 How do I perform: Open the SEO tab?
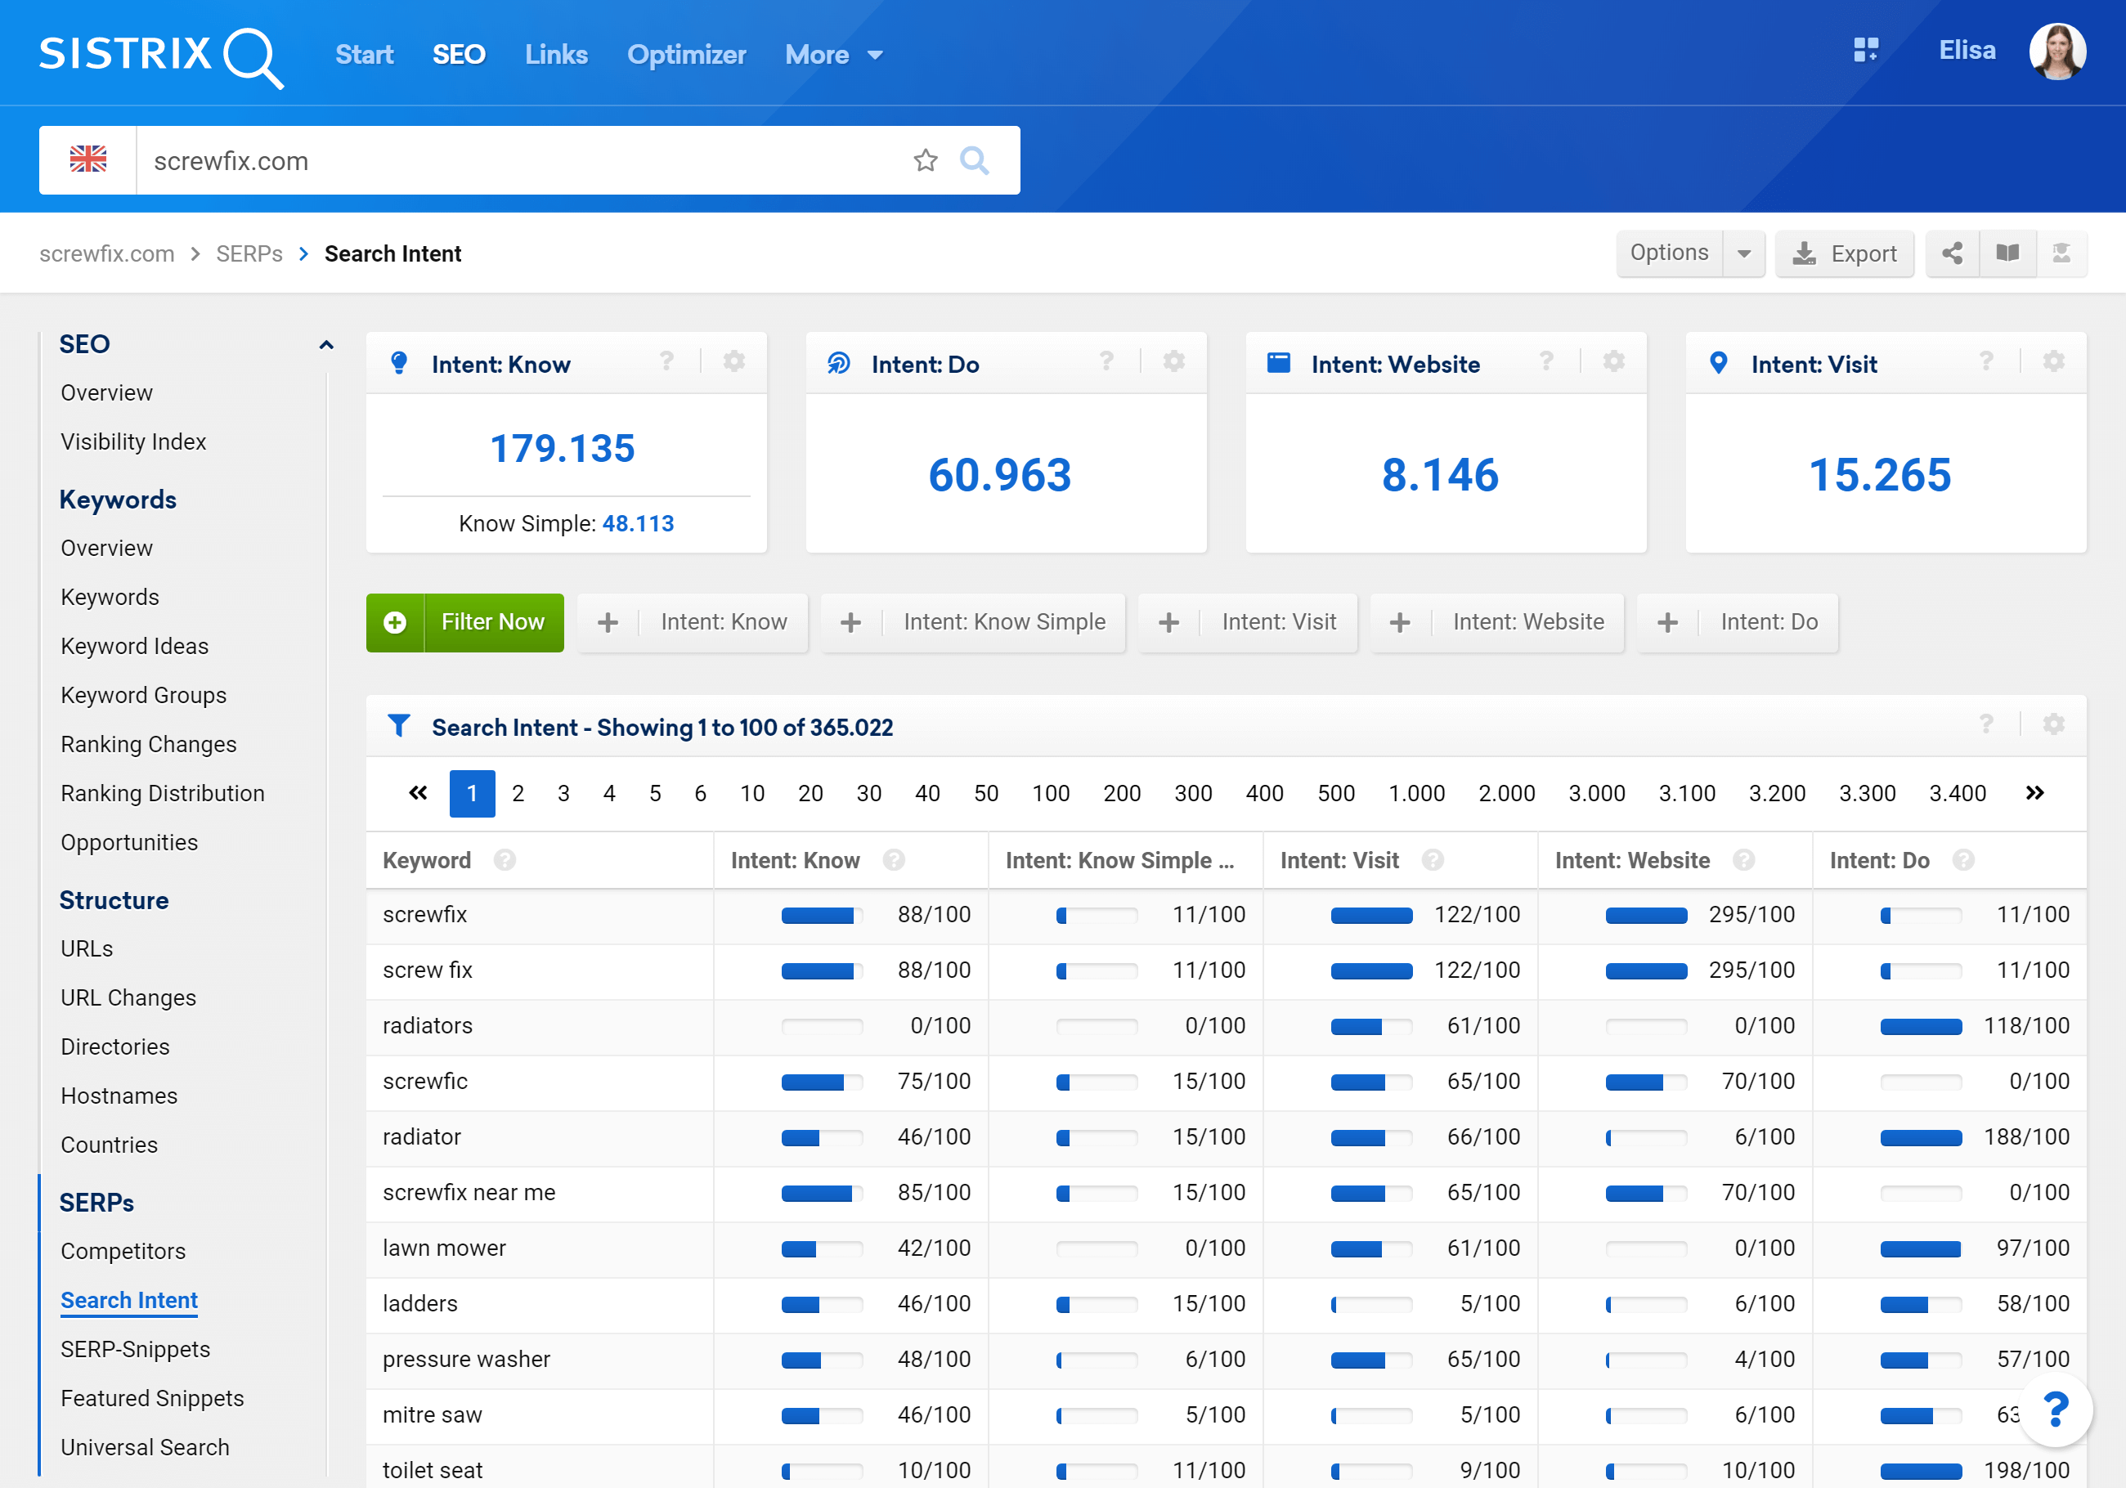tap(460, 55)
